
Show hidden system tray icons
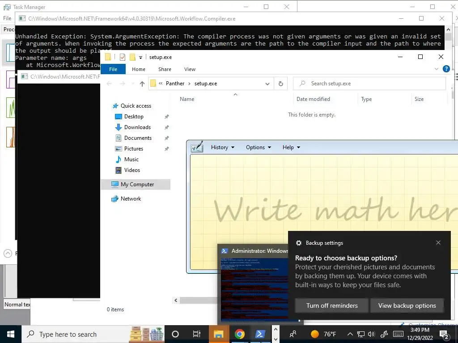pos(350,334)
